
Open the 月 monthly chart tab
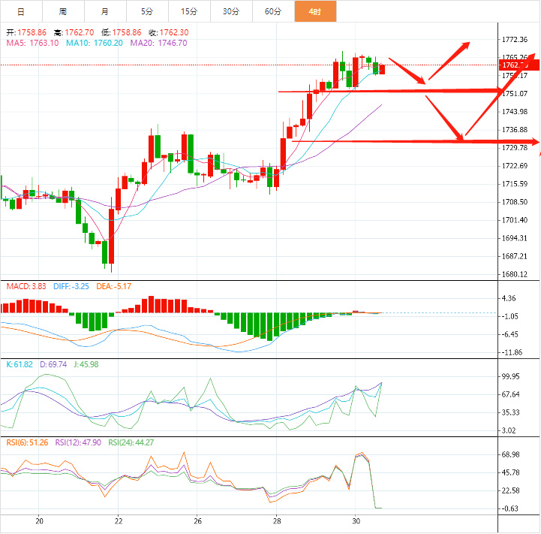[x=104, y=12]
